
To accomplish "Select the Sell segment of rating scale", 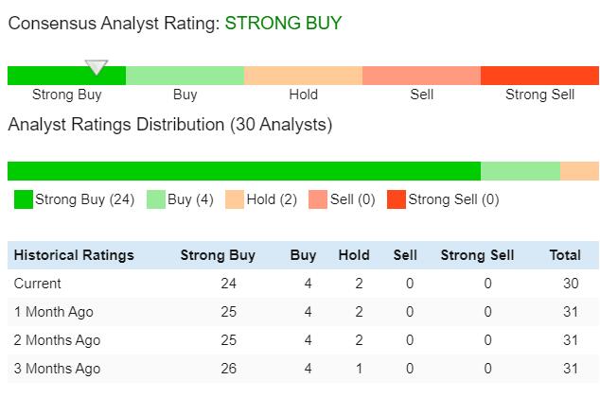I will pos(422,76).
